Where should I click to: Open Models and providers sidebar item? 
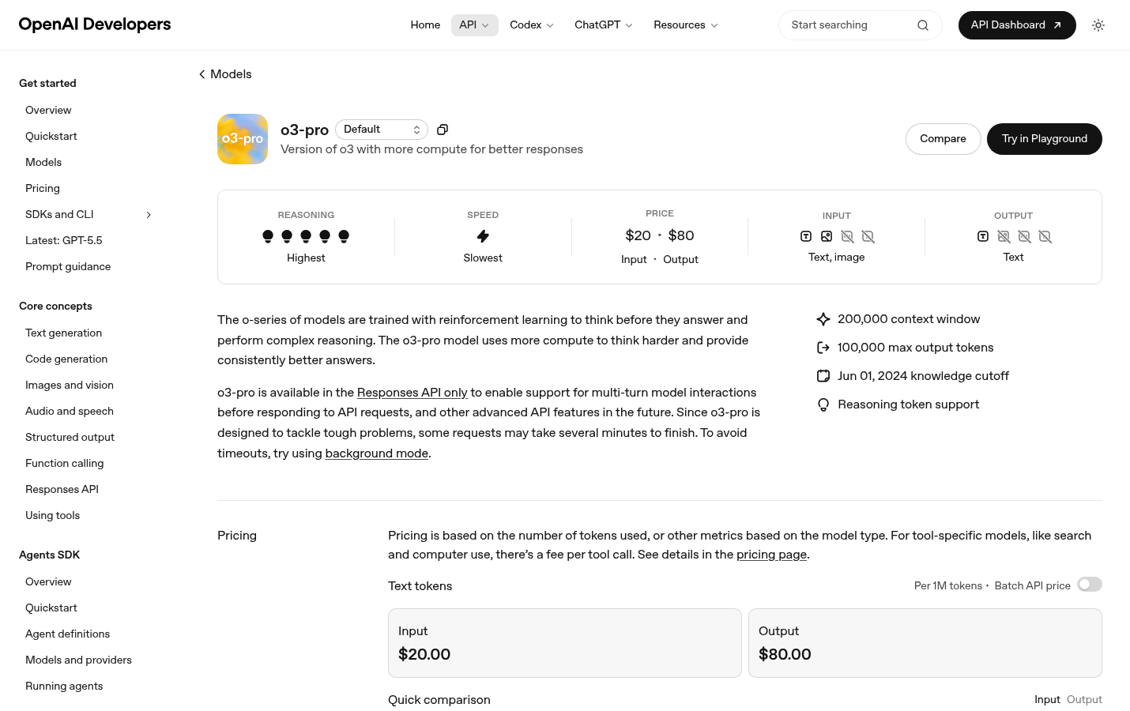tap(78, 660)
